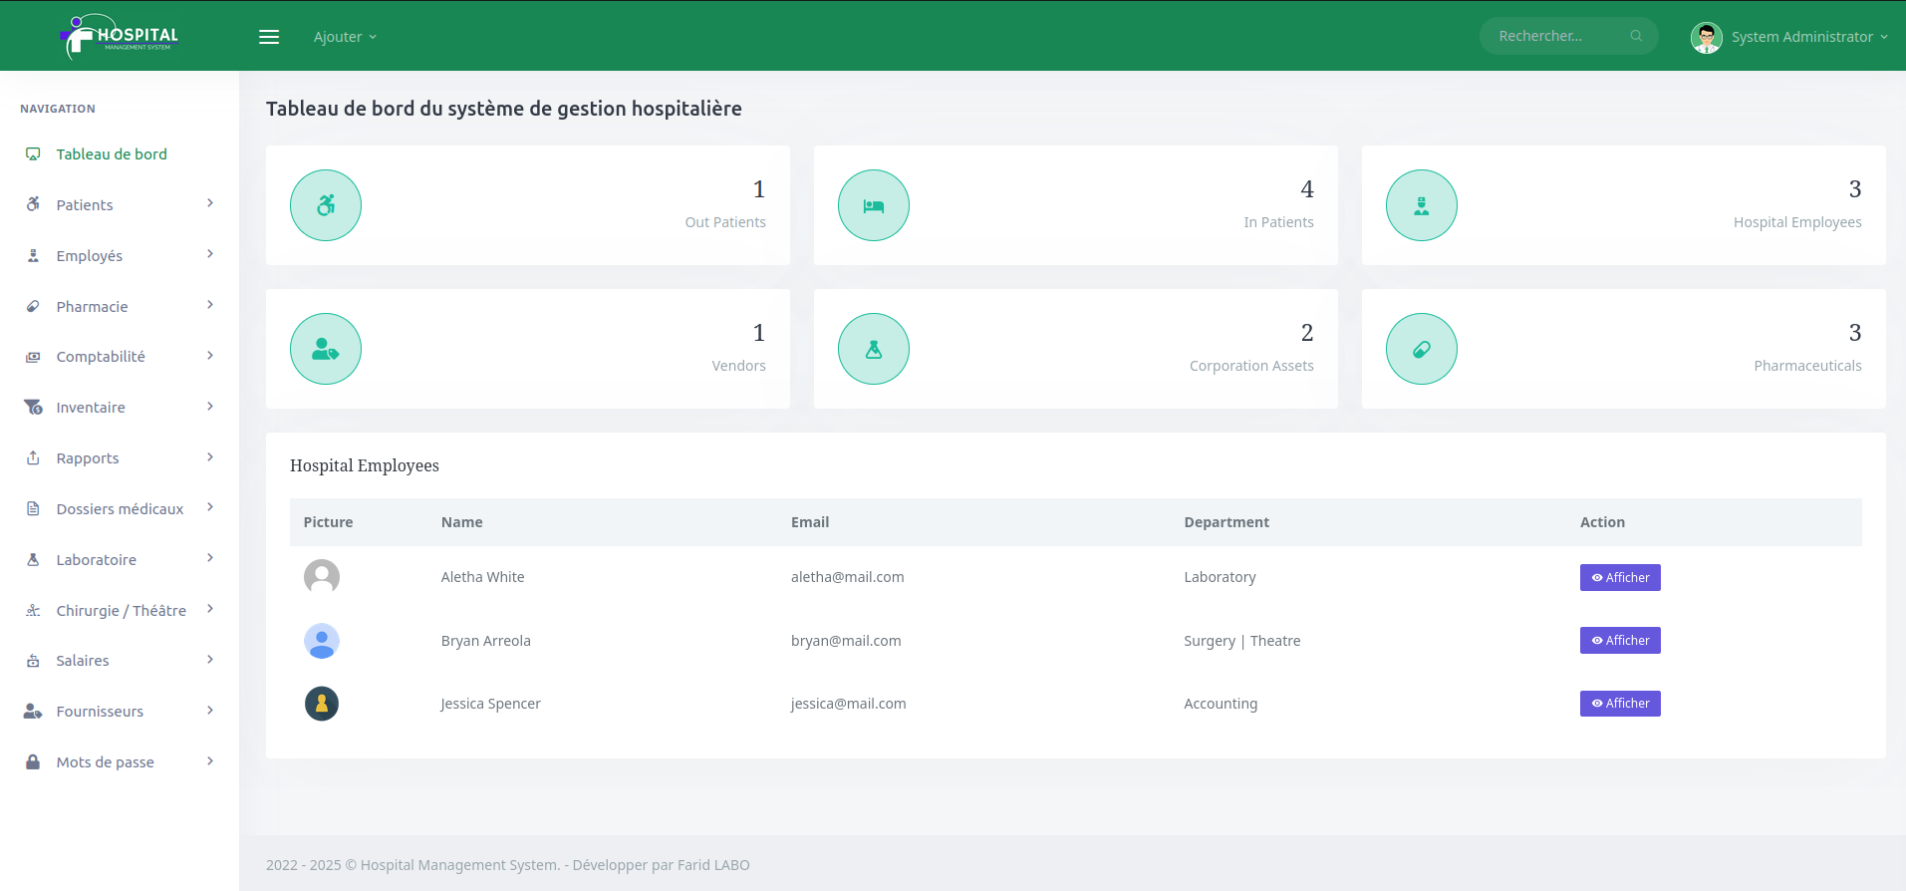Open the Ajouter dropdown
The image size is (1906, 891).
[345, 37]
